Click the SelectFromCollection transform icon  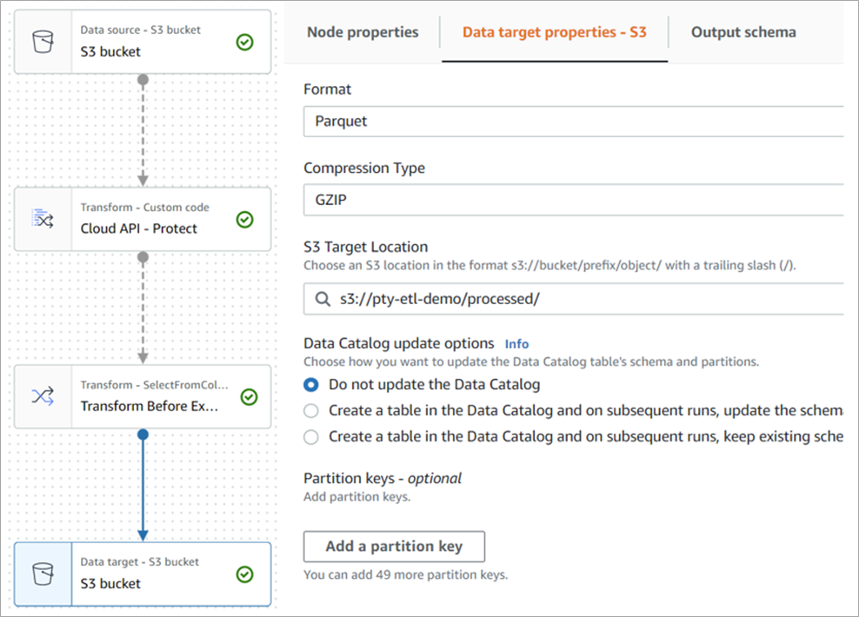point(43,396)
